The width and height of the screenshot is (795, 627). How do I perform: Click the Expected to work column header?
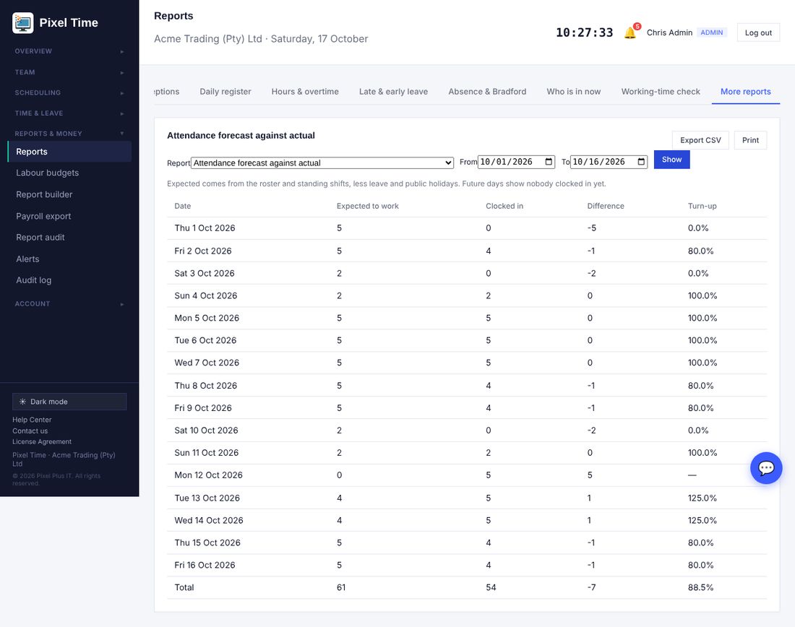(368, 206)
